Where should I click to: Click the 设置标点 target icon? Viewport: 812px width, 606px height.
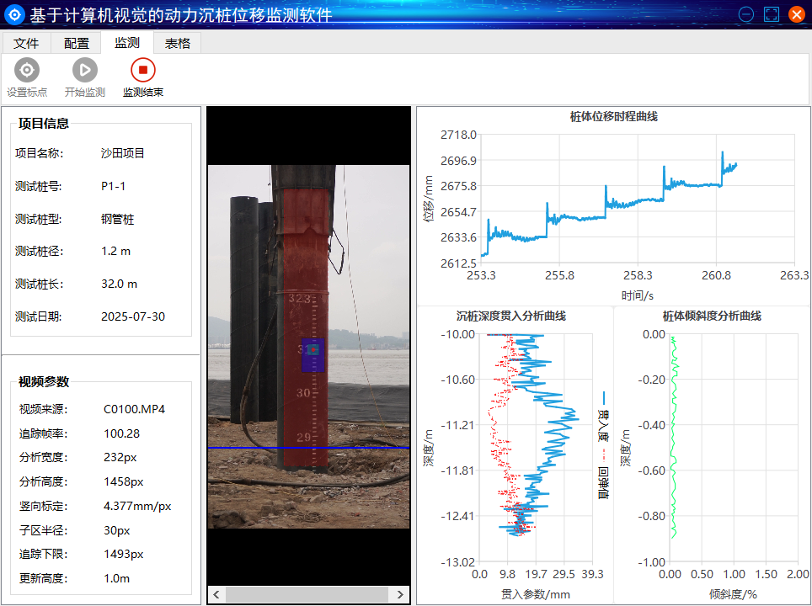point(27,71)
